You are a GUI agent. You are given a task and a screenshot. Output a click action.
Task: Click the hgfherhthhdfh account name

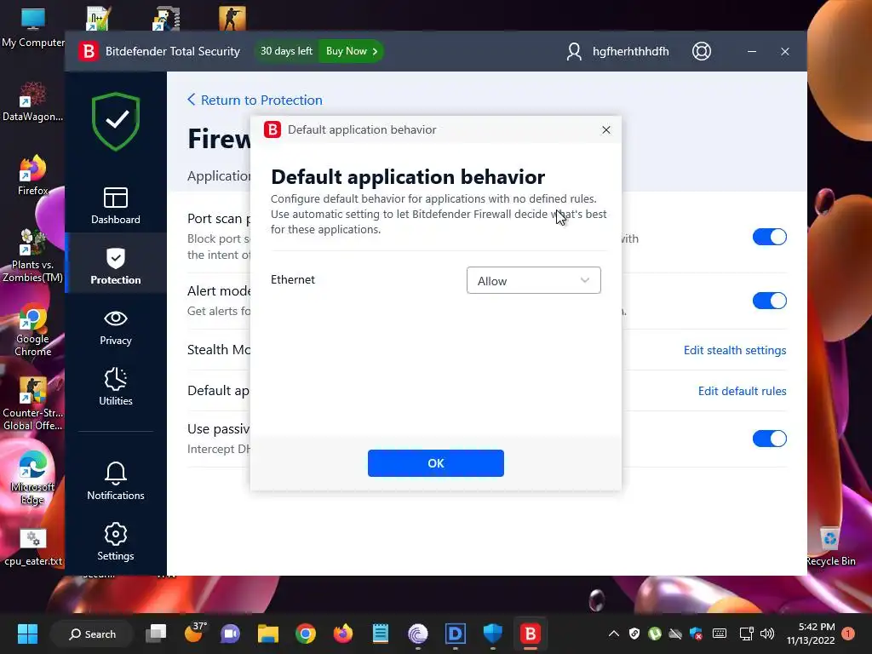[631, 51]
